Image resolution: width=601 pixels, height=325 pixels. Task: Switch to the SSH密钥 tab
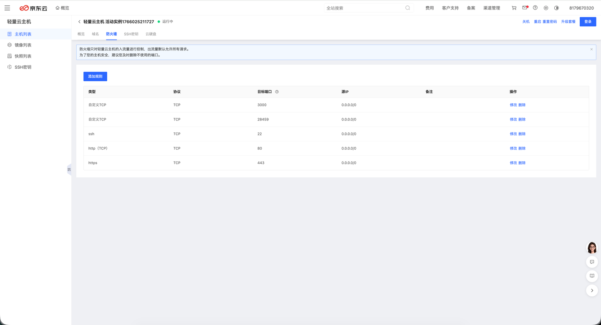coord(131,34)
